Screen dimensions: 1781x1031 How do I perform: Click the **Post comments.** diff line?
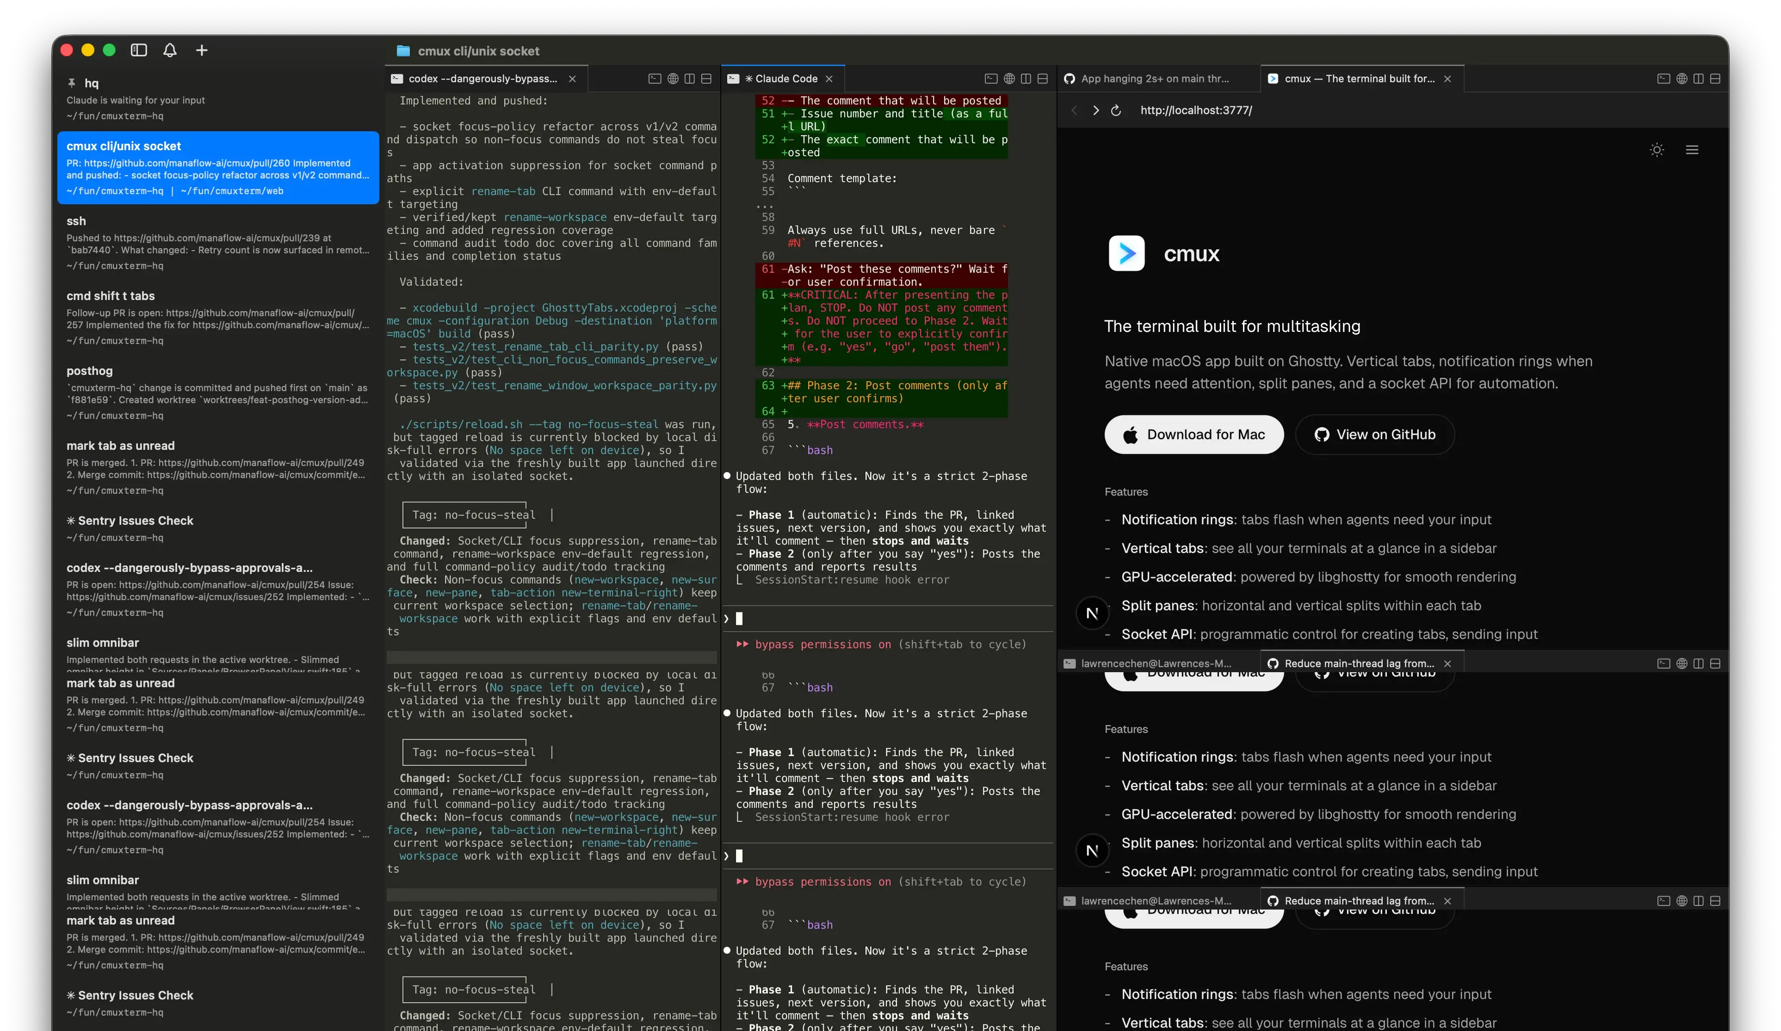coord(865,424)
